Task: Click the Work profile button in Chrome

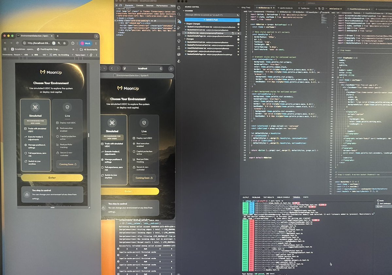Action: pos(86,43)
